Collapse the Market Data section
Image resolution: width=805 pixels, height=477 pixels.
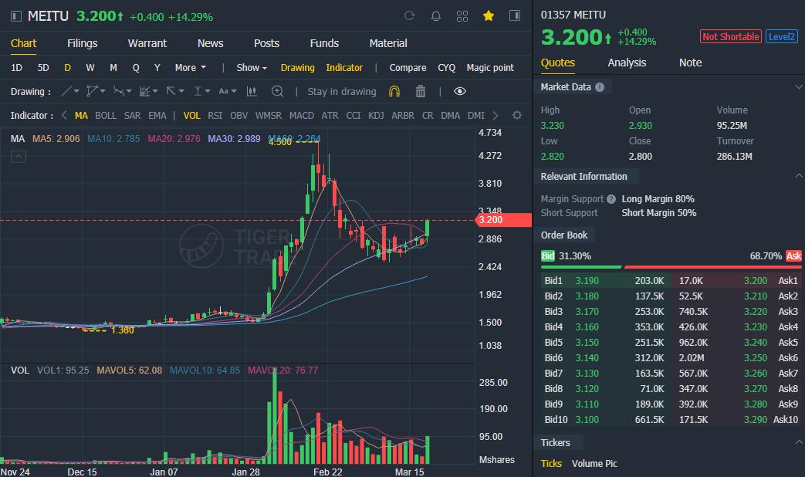(800, 86)
